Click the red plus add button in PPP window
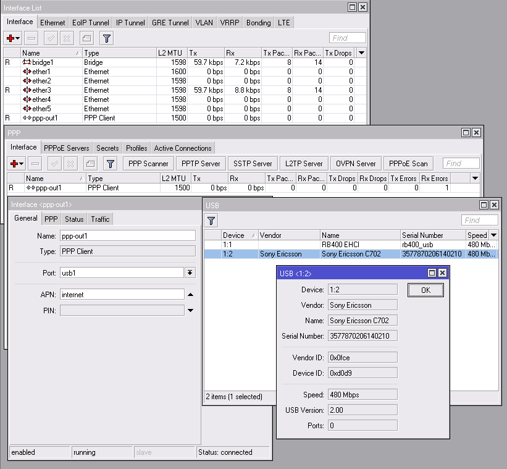The image size is (507, 469). point(16,164)
